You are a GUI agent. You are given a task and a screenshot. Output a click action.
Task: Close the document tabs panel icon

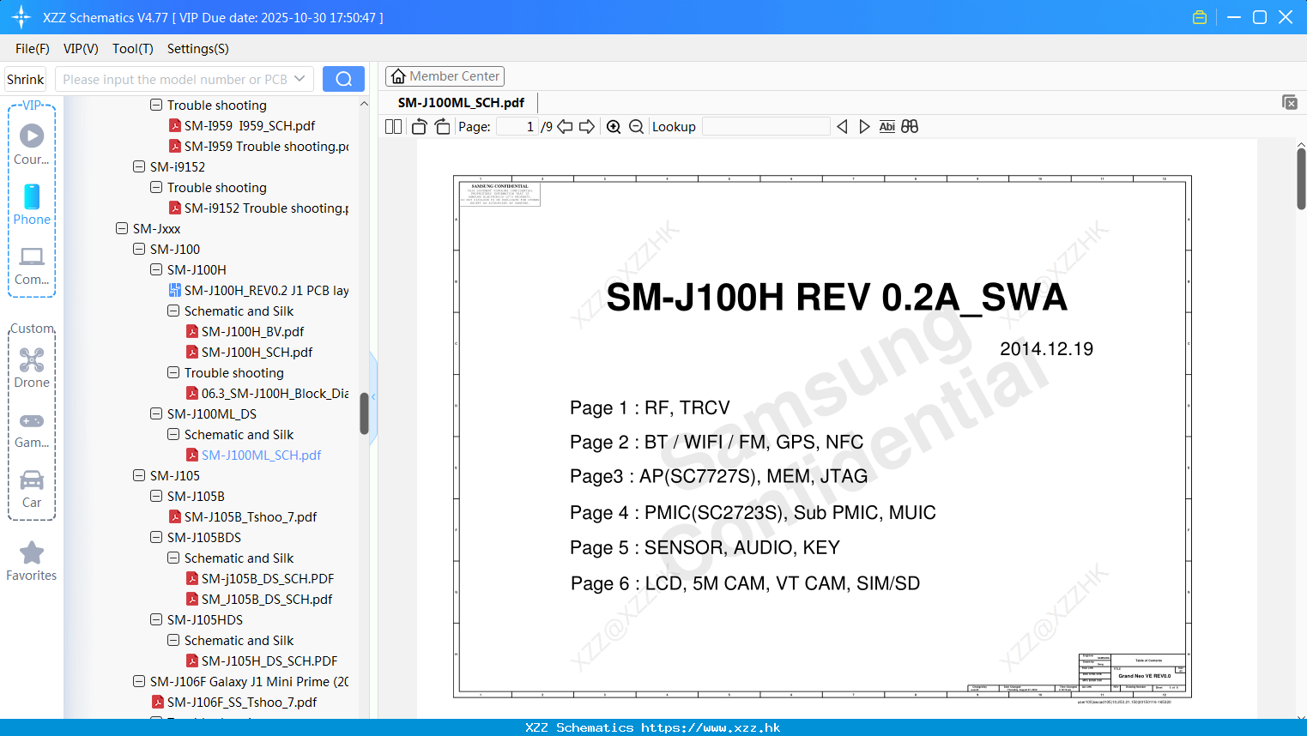point(1290,102)
